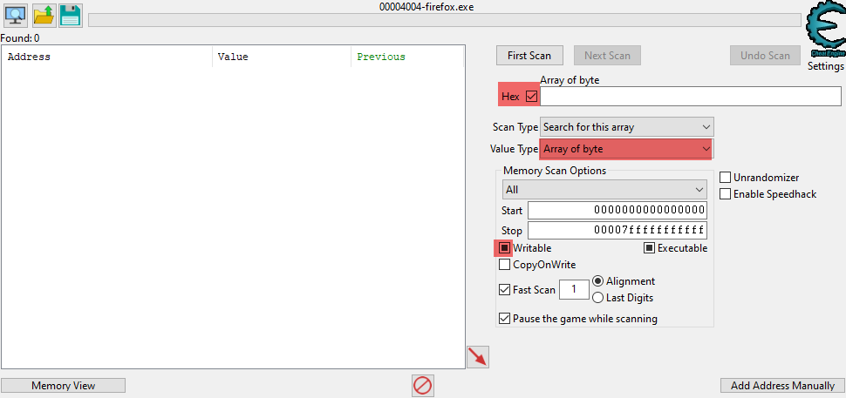Uncheck the Hex checkbox
The height and width of the screenshot is (398, 846).
click(x=531, y=97)
